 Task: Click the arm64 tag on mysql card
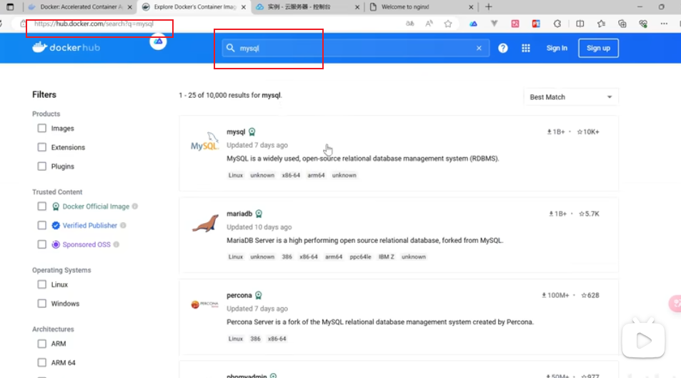pyautogui.click(x=316, y=176)
